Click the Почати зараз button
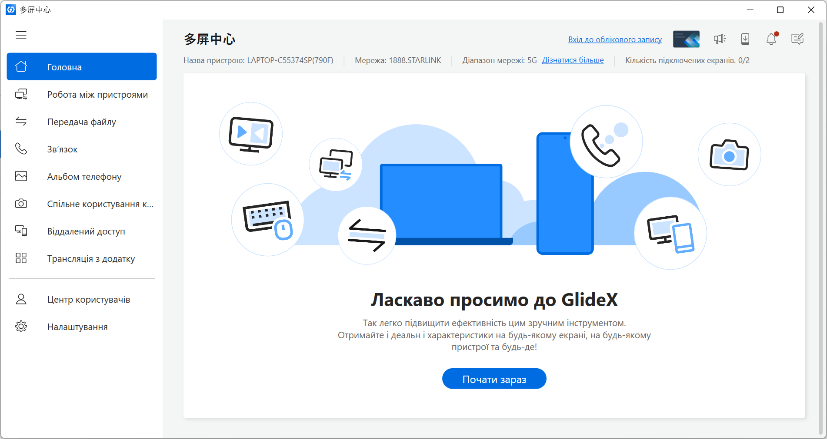The height and width of the screenshot is (439, 827). [494, 379]
